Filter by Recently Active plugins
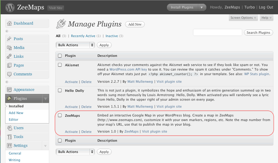This screenshot has height=163, width=278. (83, 36)
